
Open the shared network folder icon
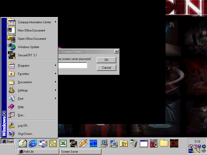tap(124, 143)
